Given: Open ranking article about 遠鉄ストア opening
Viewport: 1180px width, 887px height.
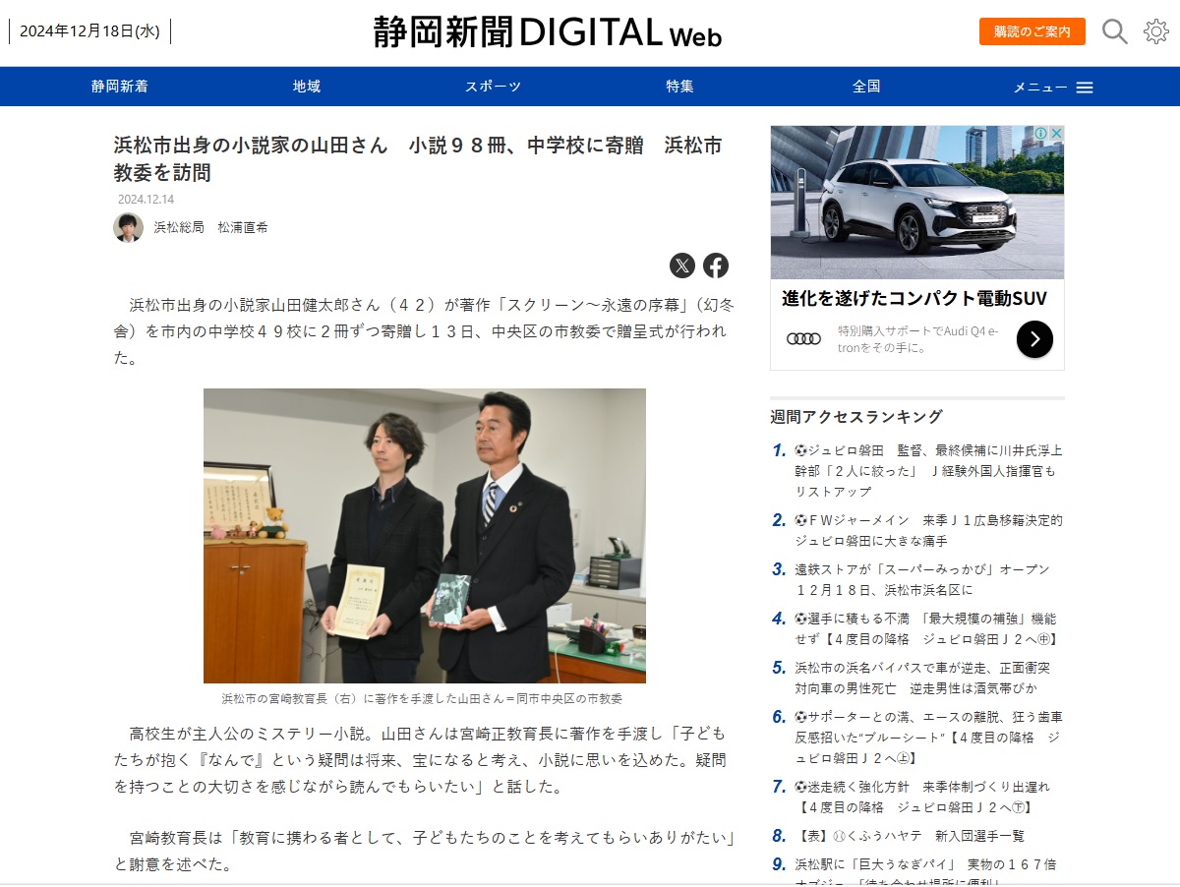Looking at the screenshot, I should tap(922, 580).
